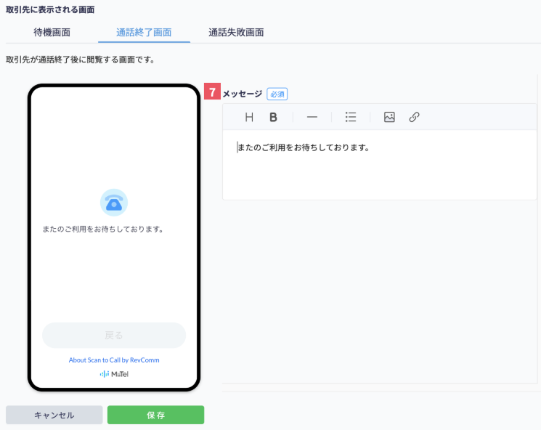Toggle bold formatting in message editor

pos(273,118)
